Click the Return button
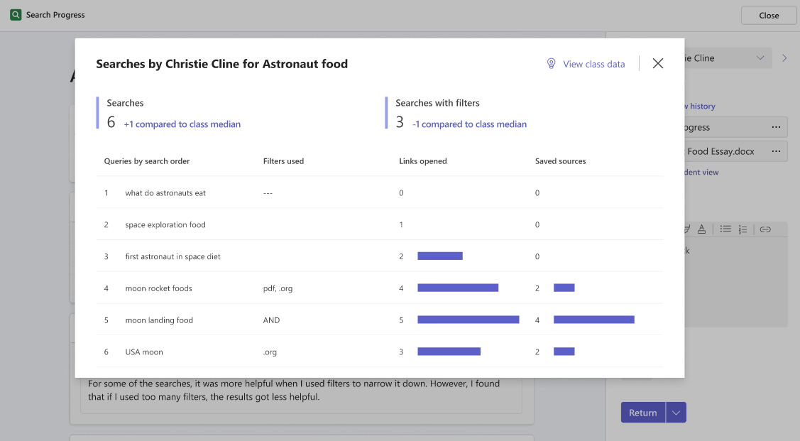 (642, 413)
